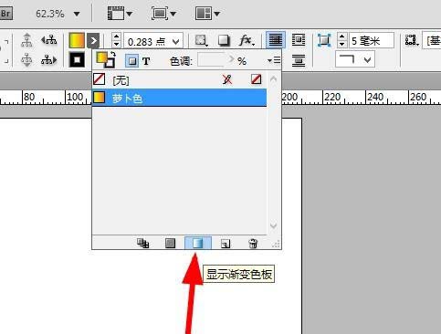Show color swatches button
Viewport: 441px width, 334px height.
point(170,243)
